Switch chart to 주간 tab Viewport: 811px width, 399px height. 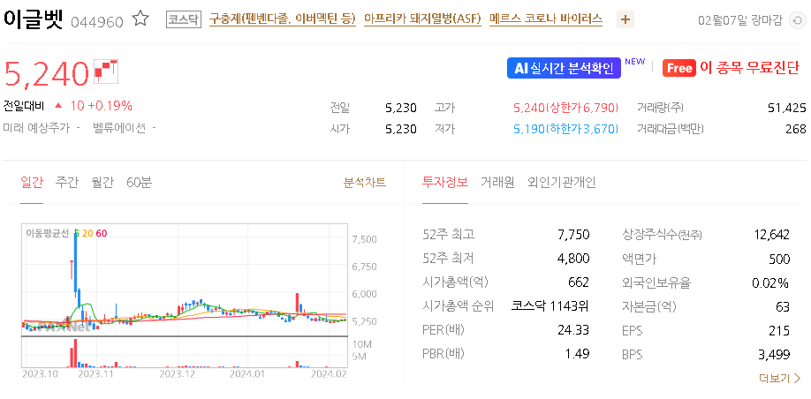tap(67, 183)
